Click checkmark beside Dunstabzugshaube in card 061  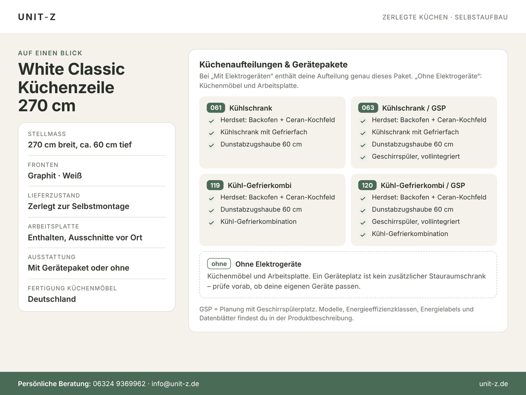pyautogui.click(x=211, y=145)
